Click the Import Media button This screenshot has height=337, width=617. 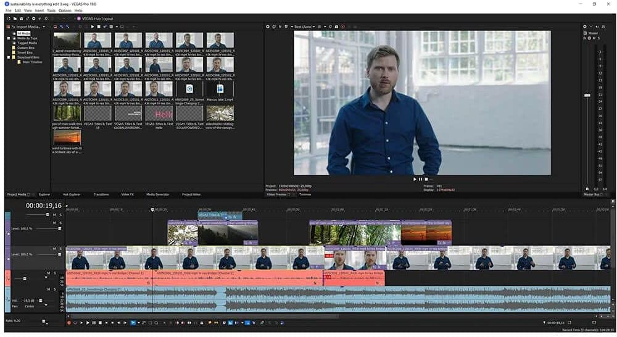25,27
